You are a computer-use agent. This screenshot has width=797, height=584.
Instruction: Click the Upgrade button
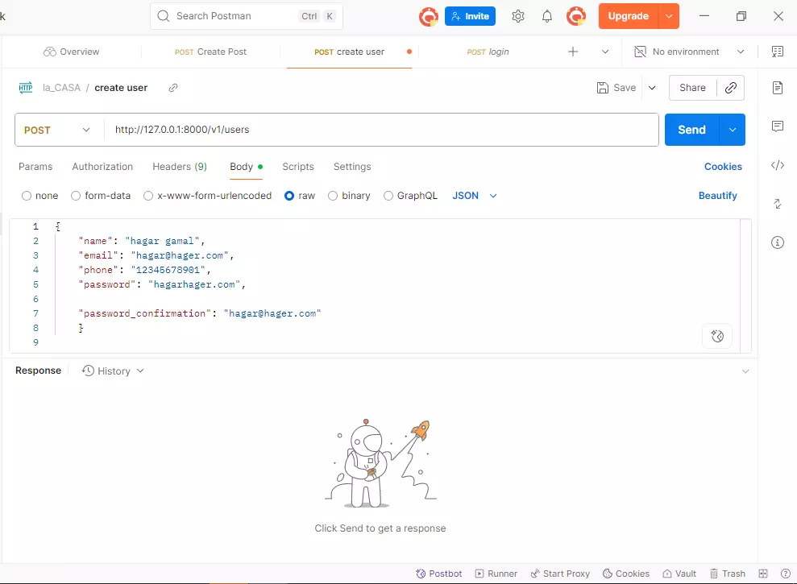point(629,16)
